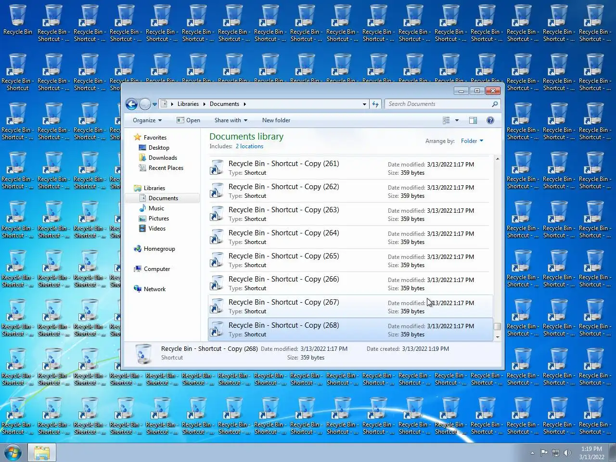616x462 pixels.
Task: Open the Pictures library
Action: (159, 218)
